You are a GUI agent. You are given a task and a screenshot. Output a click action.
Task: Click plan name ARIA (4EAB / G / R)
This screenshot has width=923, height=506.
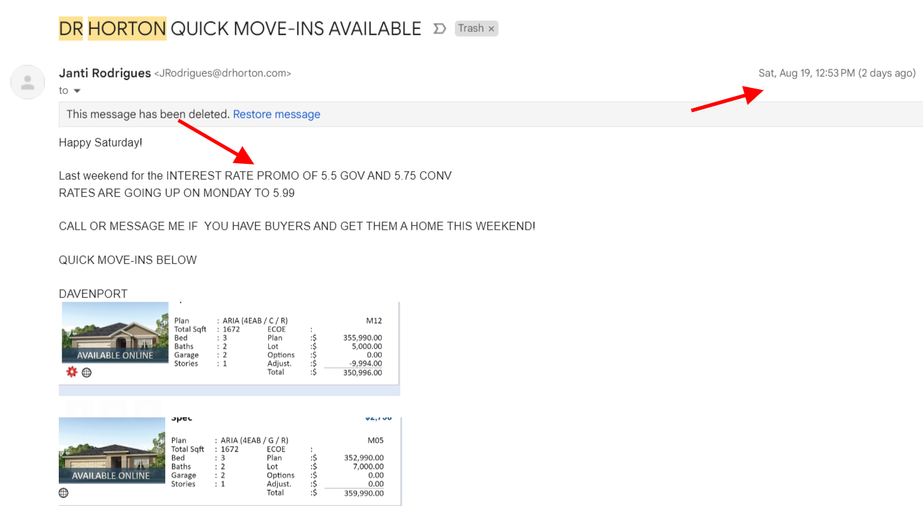(x=254, y=440)
